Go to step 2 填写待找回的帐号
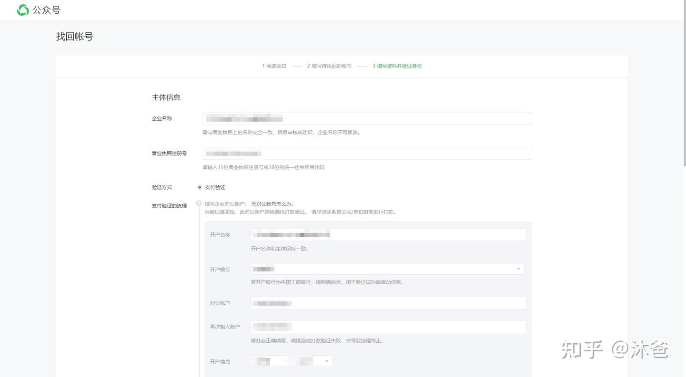Screen dimensions: 686x377 (329, 66)
